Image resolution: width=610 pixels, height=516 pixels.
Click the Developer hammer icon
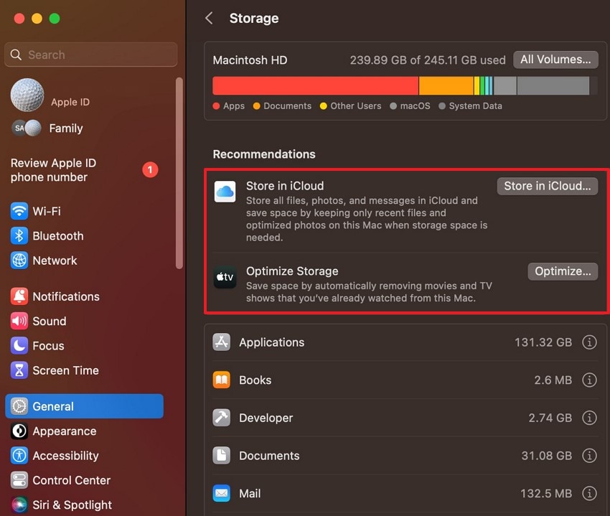[x=221, y=418]
